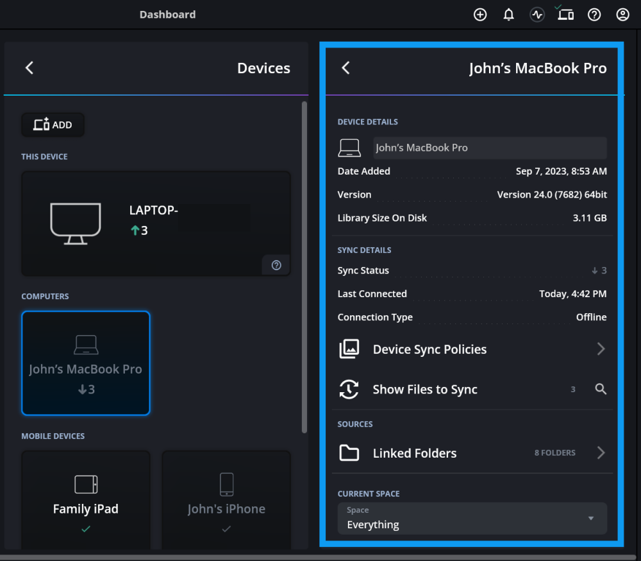Open Linked Folders item
The height and width of the screenshot is (561, 641).
pyautogui.click(x=415, y=453)
